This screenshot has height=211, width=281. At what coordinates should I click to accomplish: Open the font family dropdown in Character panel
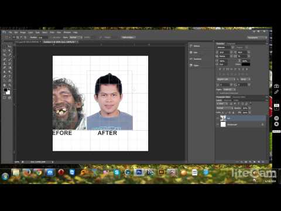(x=225, y=47)
